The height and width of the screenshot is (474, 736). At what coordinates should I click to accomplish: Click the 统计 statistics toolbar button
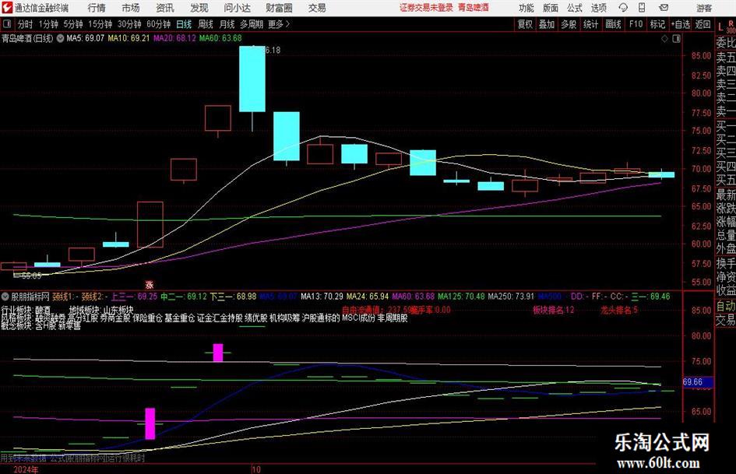[x=590, y=24]
